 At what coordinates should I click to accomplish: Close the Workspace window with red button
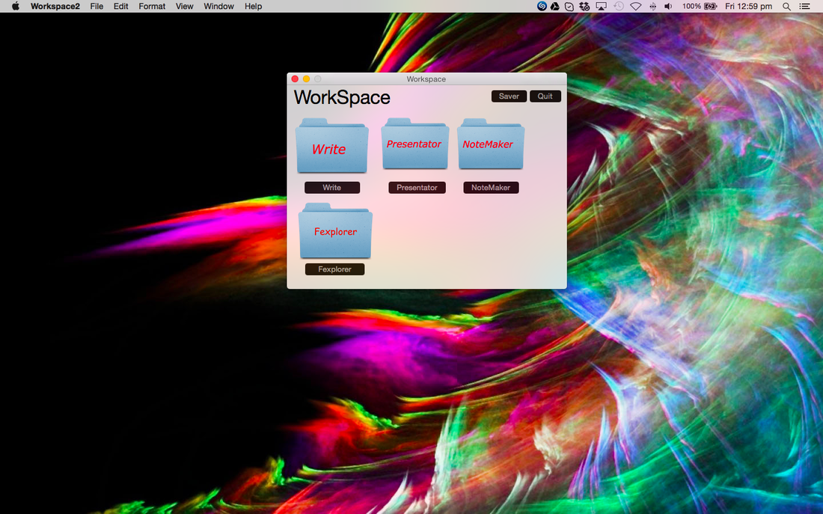[295, 79]
